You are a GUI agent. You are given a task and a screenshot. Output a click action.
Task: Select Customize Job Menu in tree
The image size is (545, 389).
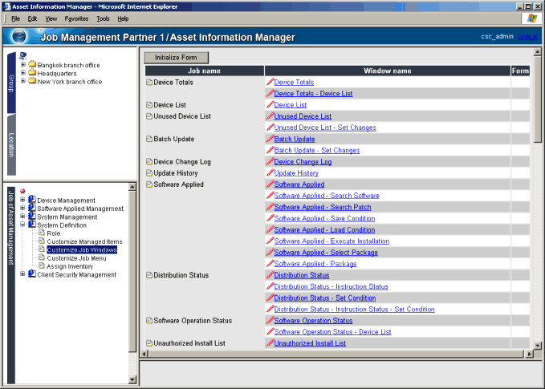pyautogui.click(x=77, y=257)
